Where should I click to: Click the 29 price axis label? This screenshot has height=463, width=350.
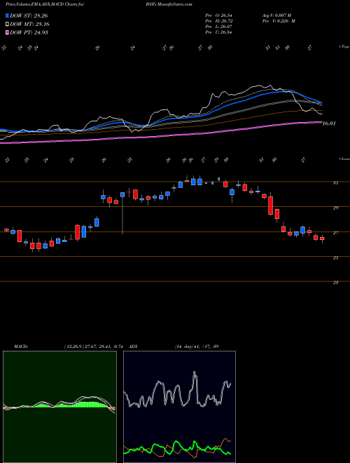click(335, 208)
